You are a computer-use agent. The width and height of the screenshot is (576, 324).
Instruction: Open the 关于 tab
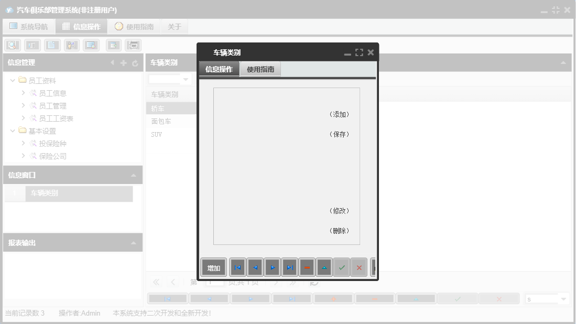click(175, 26)
